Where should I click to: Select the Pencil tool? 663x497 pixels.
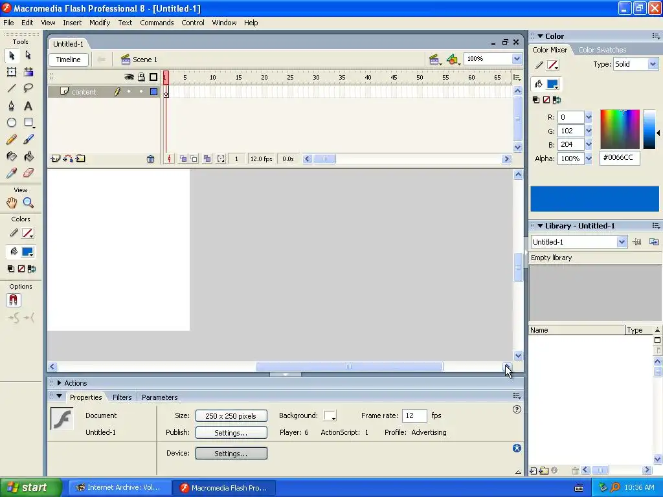(12, 139)
